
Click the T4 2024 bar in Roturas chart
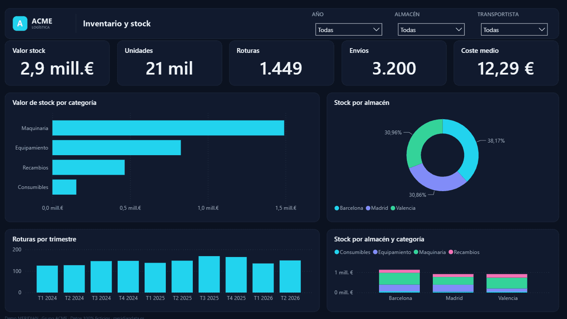[x=128, y=277]
